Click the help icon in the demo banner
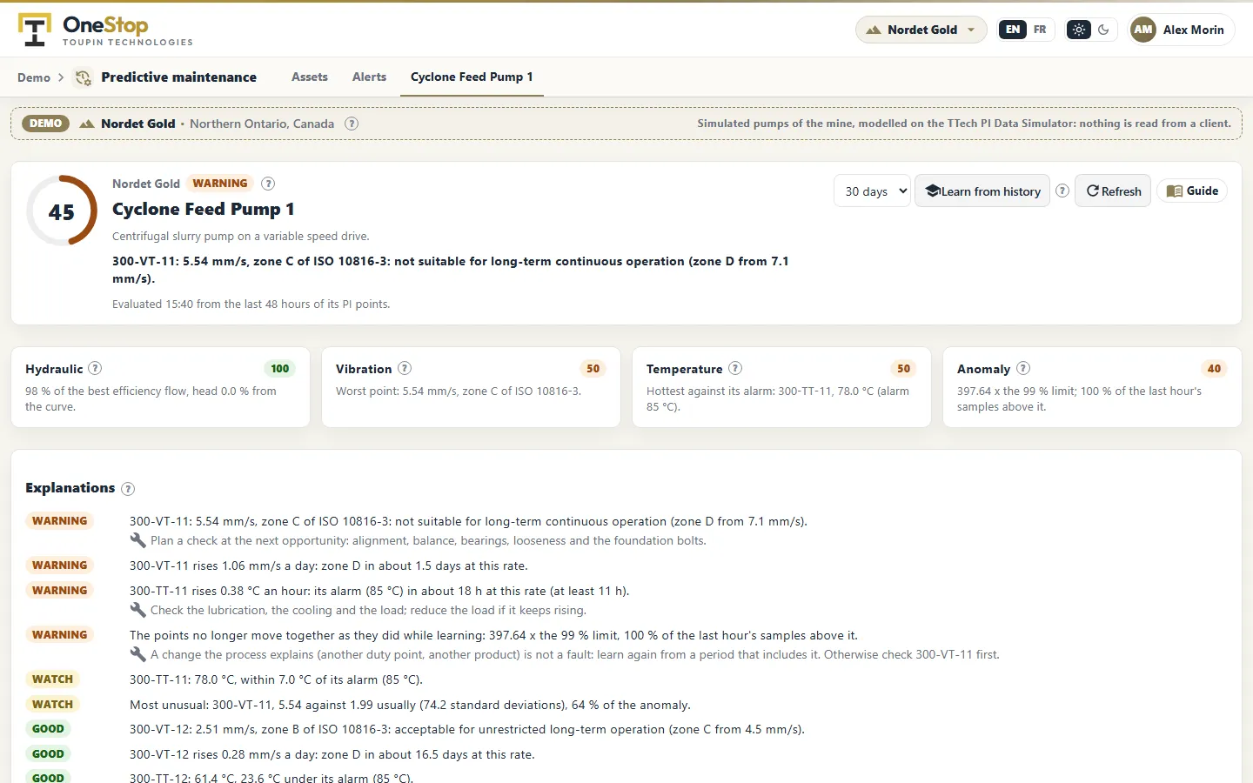 point(352,124)
